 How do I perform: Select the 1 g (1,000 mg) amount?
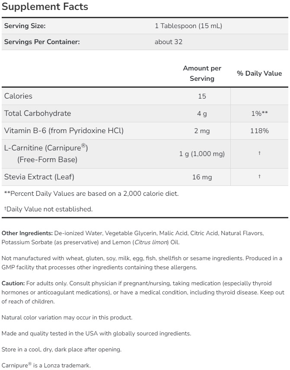tap(202, 154)
